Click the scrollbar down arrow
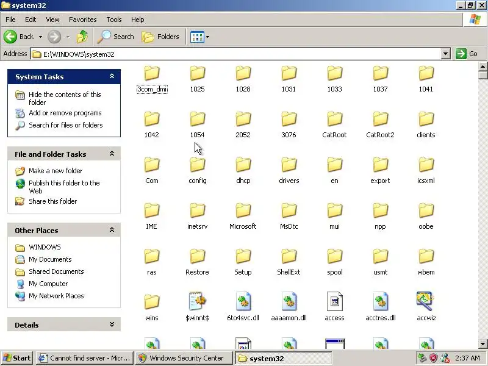This screenshot has width=488, height=366. [x=483, y=344]
